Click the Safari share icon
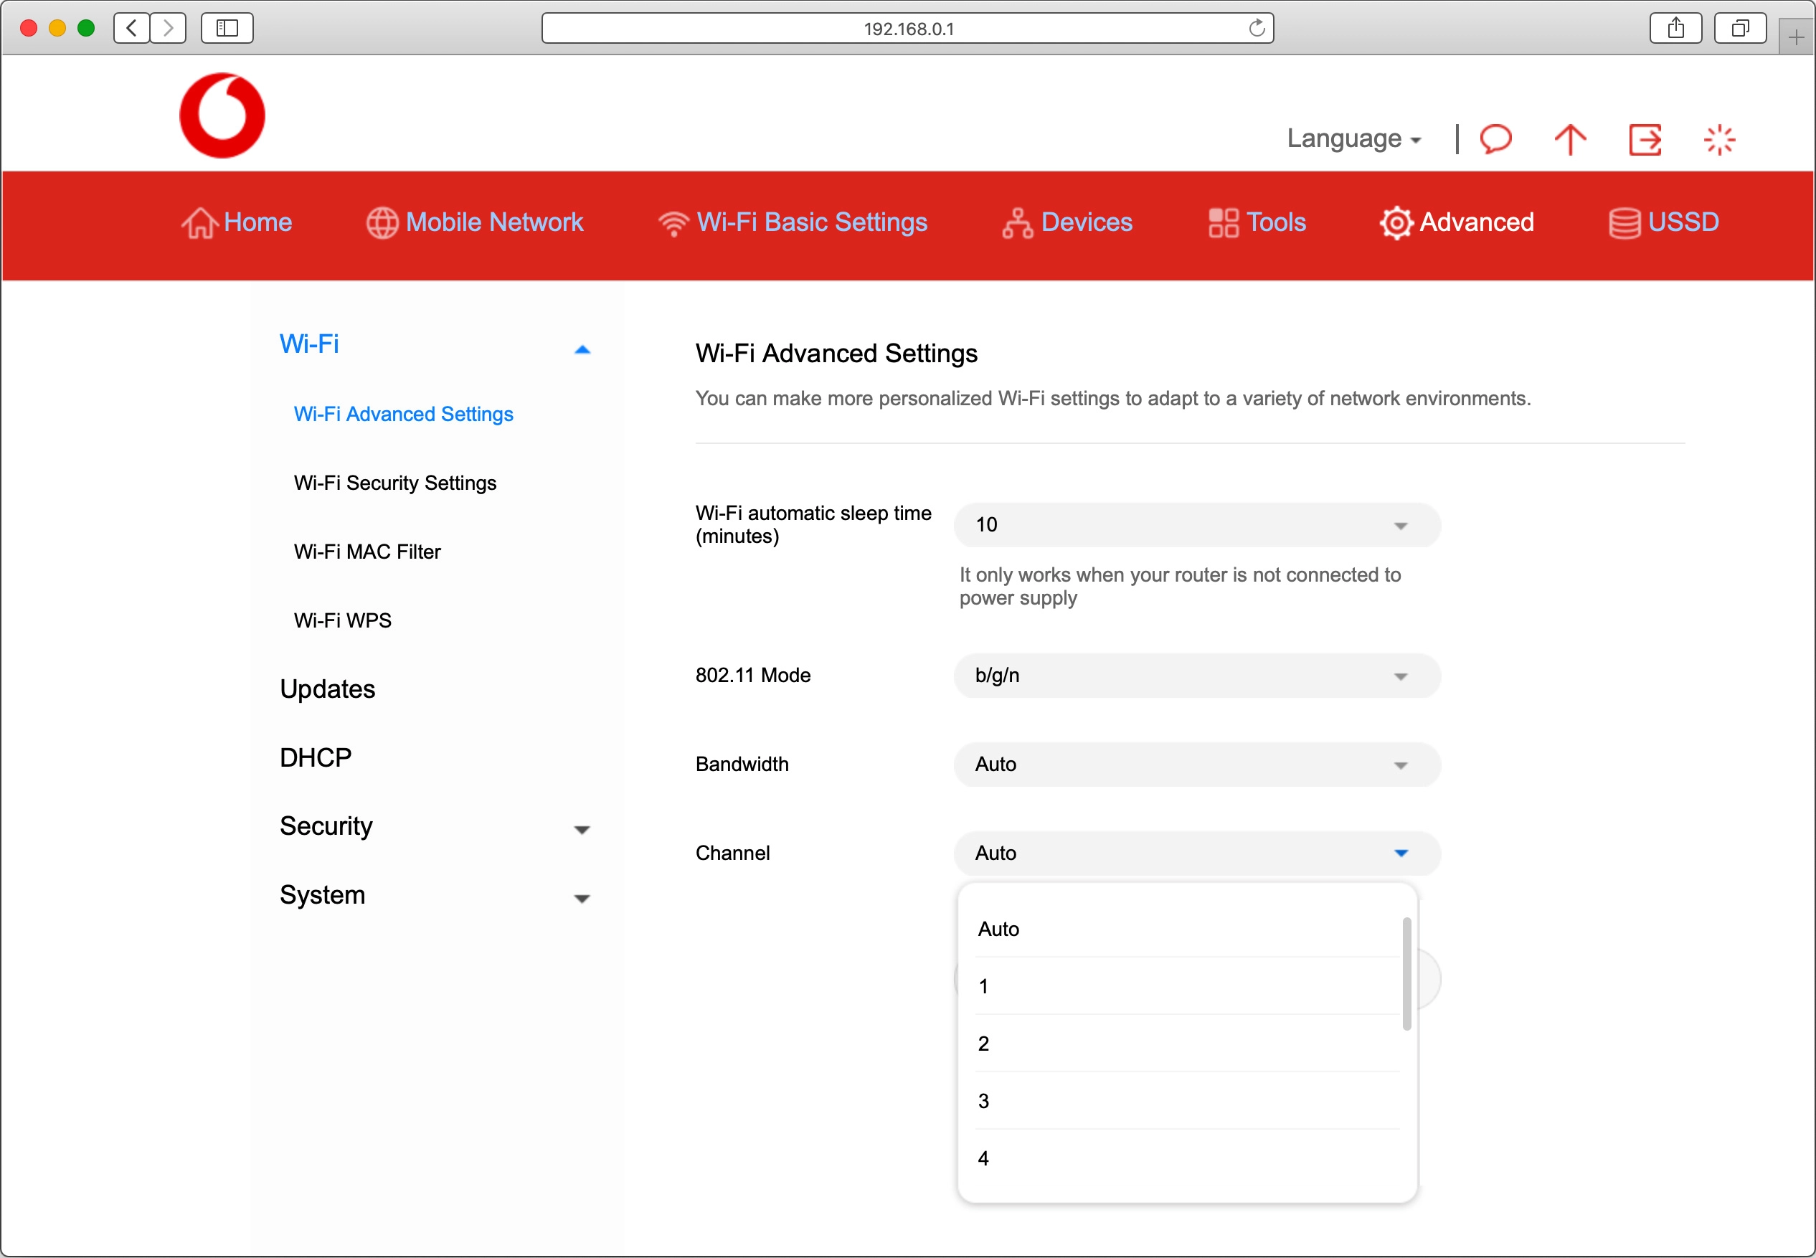 [x=1675, y=29]
